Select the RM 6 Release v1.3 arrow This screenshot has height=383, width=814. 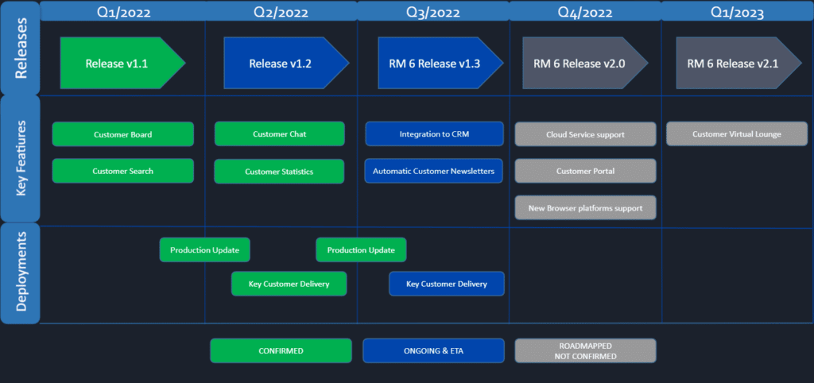[440, 63]
